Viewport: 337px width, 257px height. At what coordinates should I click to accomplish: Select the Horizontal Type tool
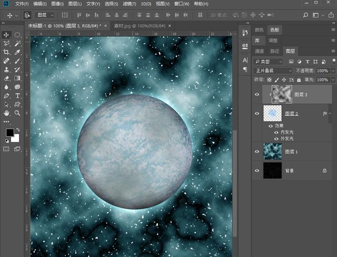(17, 96)
